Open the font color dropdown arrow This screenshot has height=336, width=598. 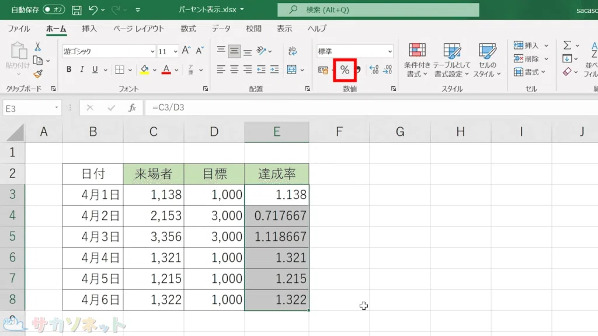click(x=176, y=70)
